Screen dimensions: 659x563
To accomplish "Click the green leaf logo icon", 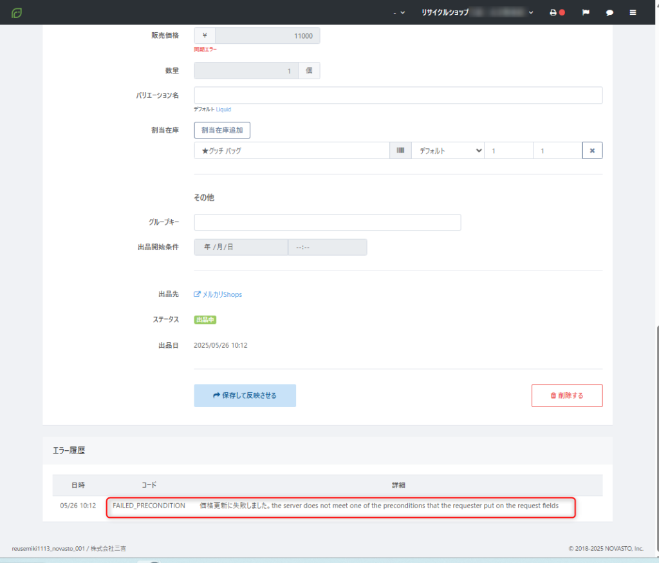I will pos(16,13).
